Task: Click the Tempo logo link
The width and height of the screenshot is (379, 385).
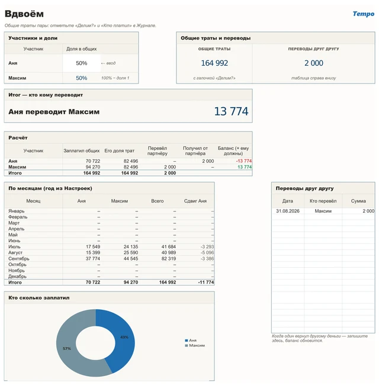Action: (363, 14)
